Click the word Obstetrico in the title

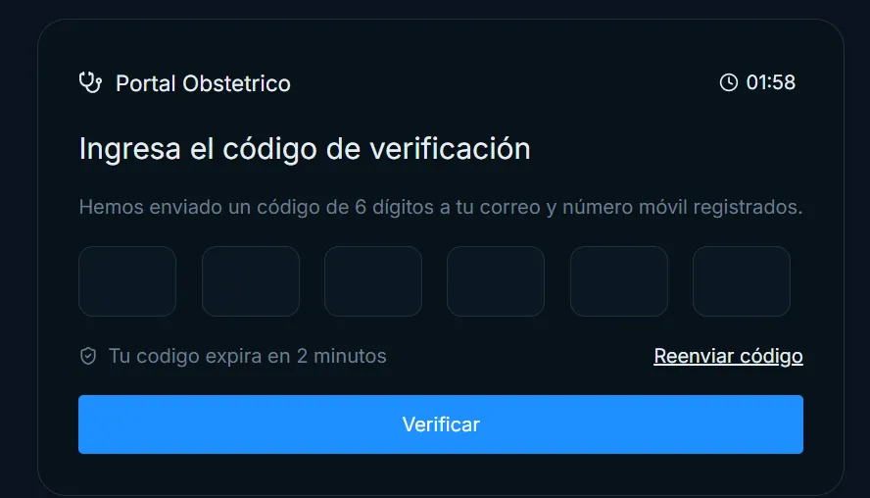(x=236, y=83)
